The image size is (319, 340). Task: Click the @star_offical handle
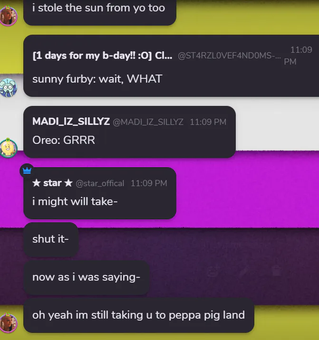tap(100, 183)
